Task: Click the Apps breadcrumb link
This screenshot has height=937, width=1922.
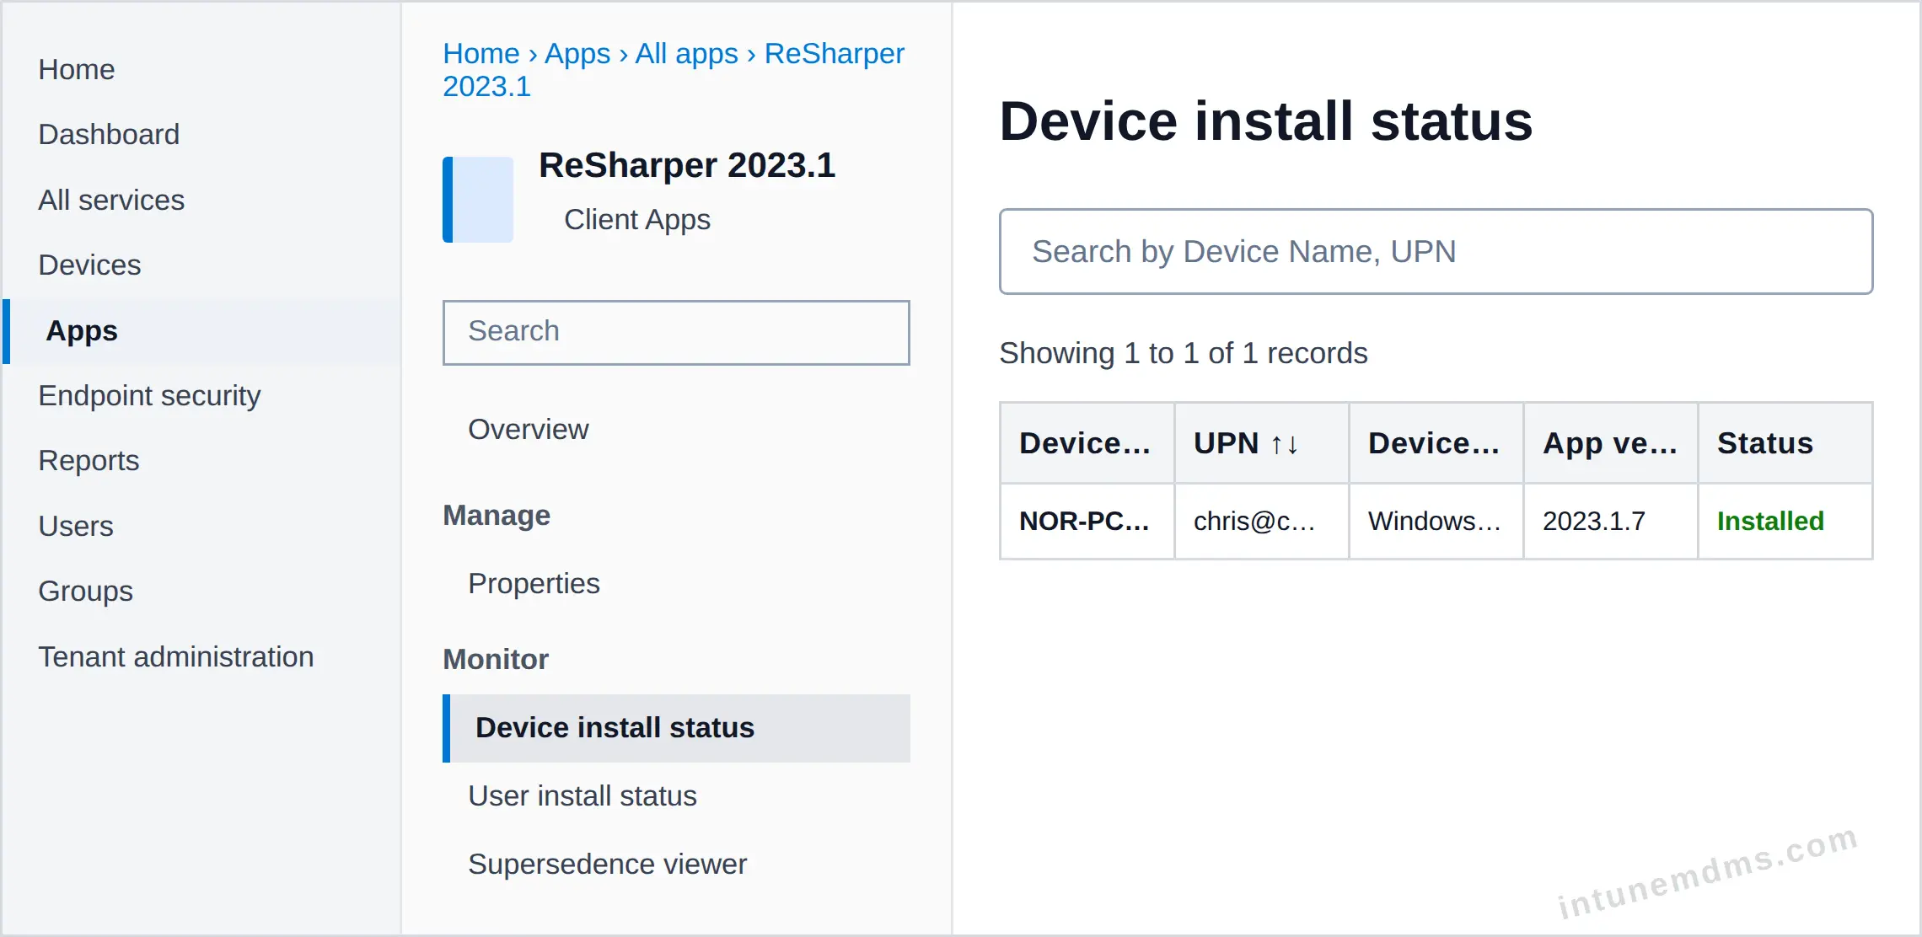Action: pos(577,53)
